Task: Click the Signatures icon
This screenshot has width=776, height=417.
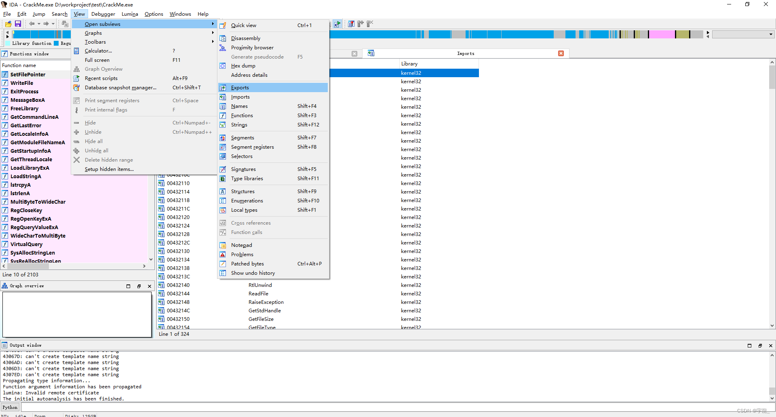Action: point(223,169)
